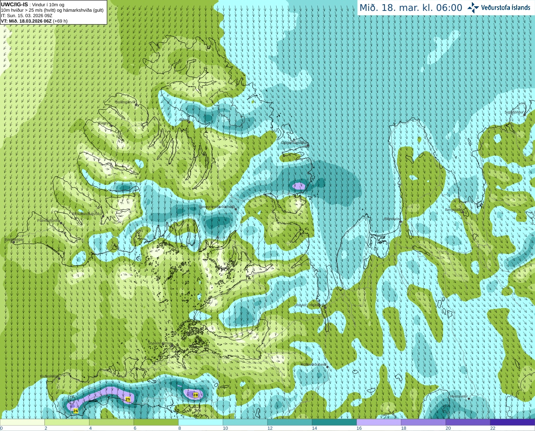Click the legend scale value 20

[448, 428]
